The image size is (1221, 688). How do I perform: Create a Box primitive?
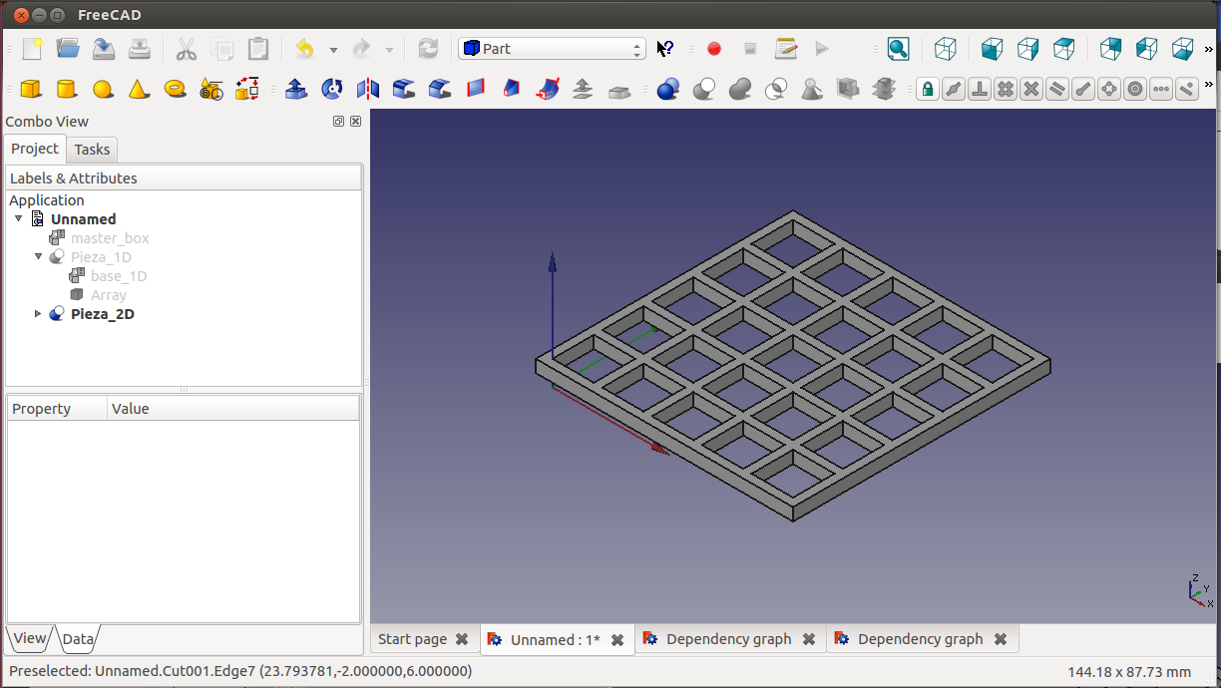(31, 89)
